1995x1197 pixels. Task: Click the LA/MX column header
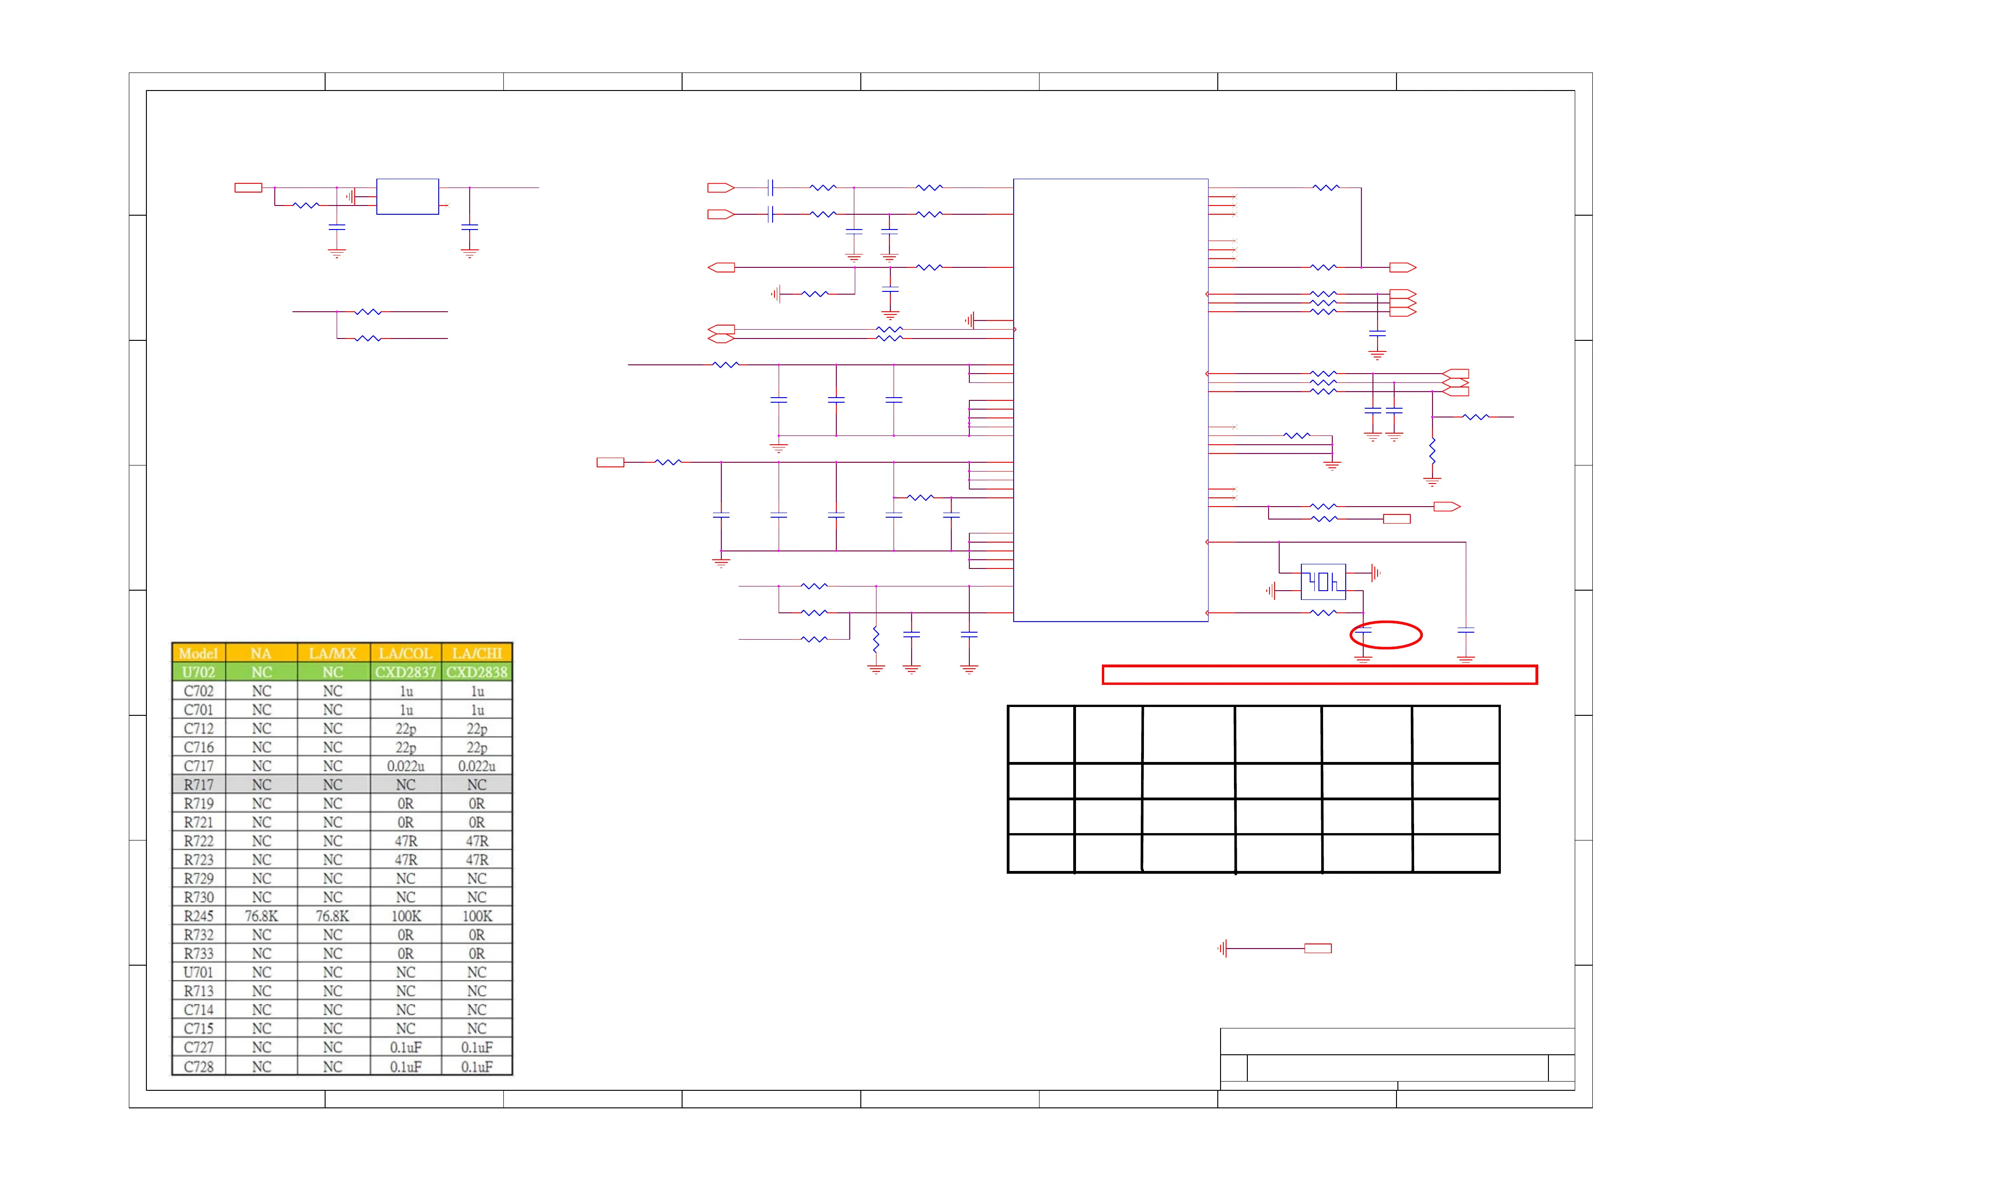coord(333,653)
